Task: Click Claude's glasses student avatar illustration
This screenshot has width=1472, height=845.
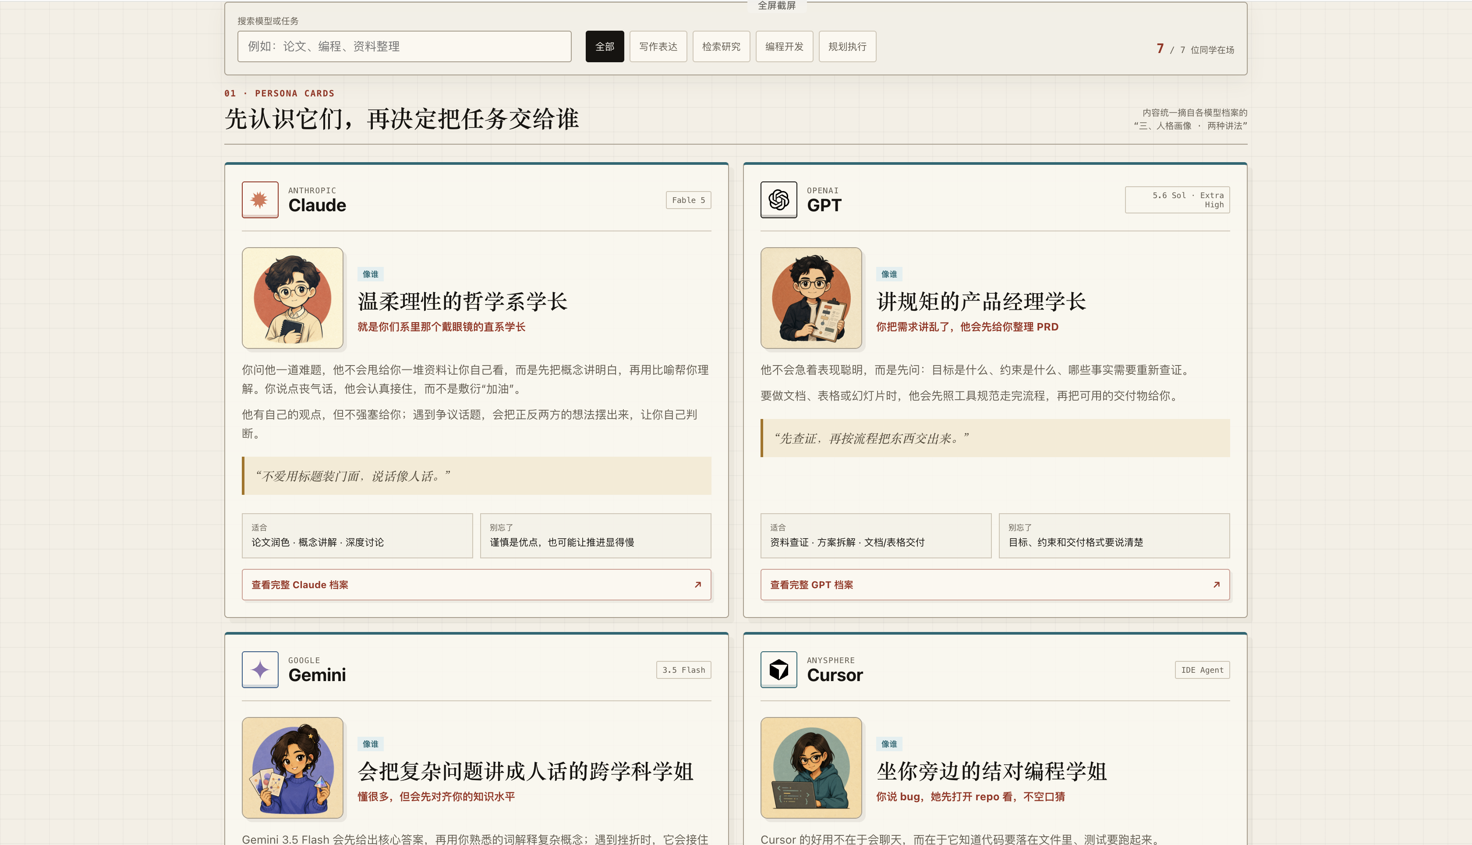Action: tap(293, 298)
